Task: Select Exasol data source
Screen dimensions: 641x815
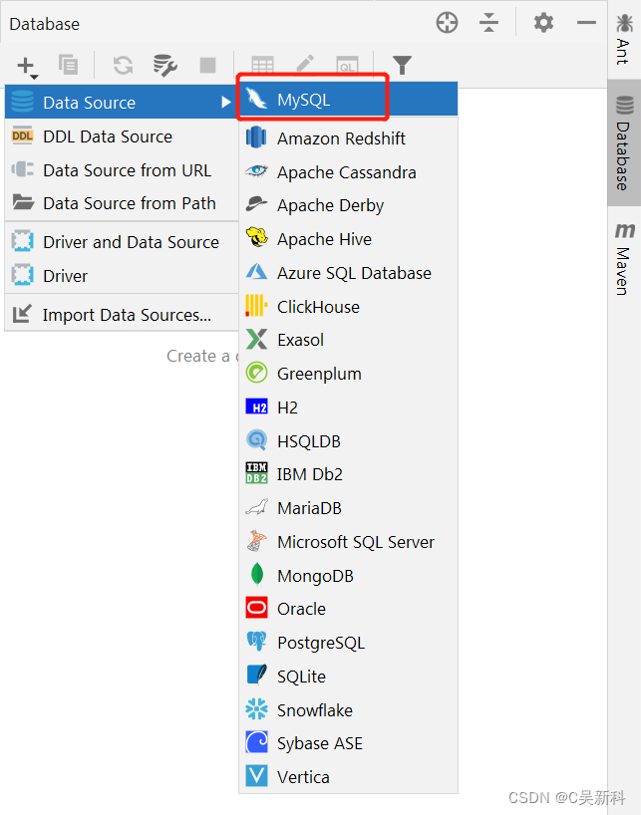Action: click(x=348, y=340)
